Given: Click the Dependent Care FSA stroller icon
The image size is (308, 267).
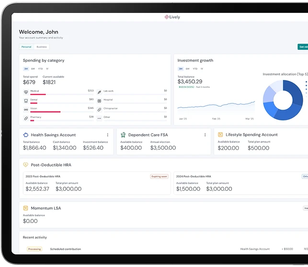Looking at the screenshot, I should click(123, 135).
